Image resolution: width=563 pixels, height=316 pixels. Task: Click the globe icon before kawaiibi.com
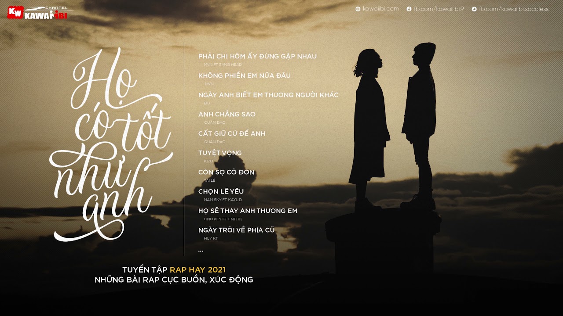pyautogui.click(x=358, y=9)
